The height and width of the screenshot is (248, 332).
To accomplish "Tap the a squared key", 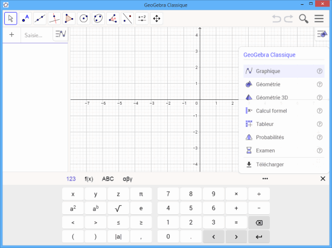I will click(73, 208).
